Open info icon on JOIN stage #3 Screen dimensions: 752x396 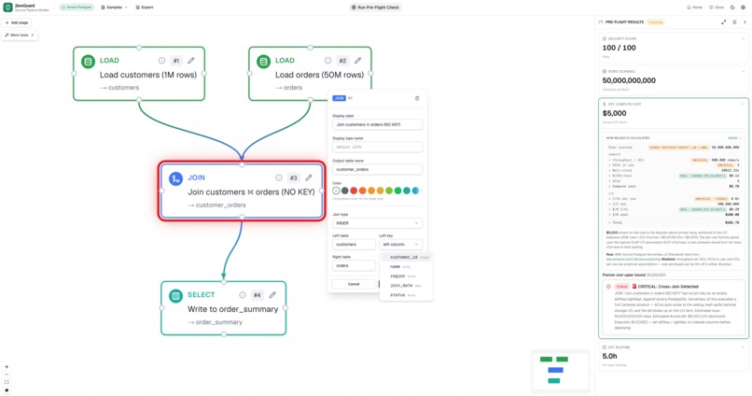pyautogui.click(x=279, y=177)
